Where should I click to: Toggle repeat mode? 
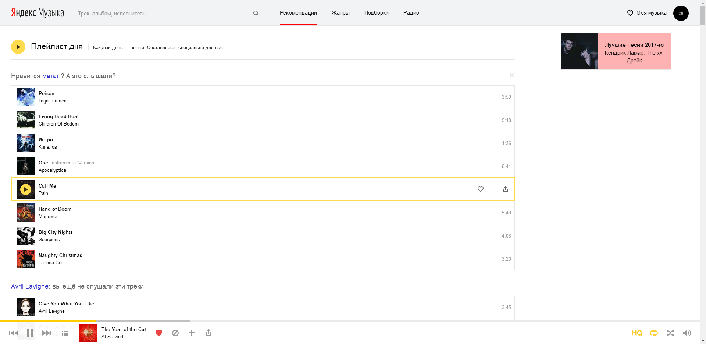click(654, 333)
